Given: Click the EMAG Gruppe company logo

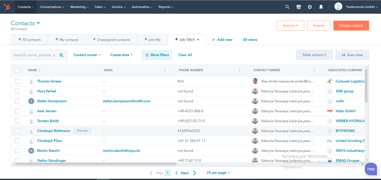Looking at the screenshot, I should pos(330,161).
